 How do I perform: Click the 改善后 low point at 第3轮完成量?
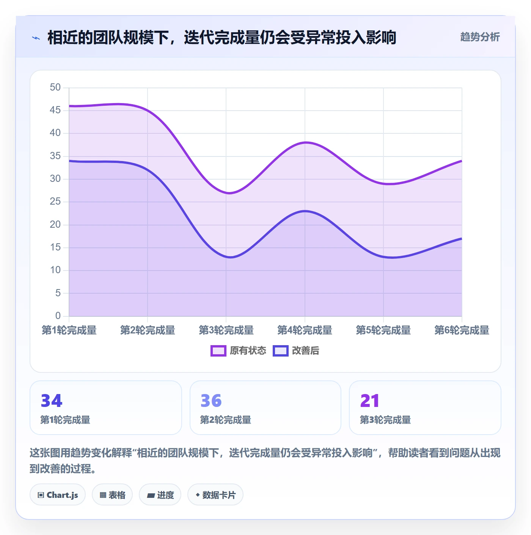tap(226, 257)
